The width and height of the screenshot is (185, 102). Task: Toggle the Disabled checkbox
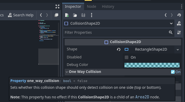pyautogui.click(x=127, y=57)
